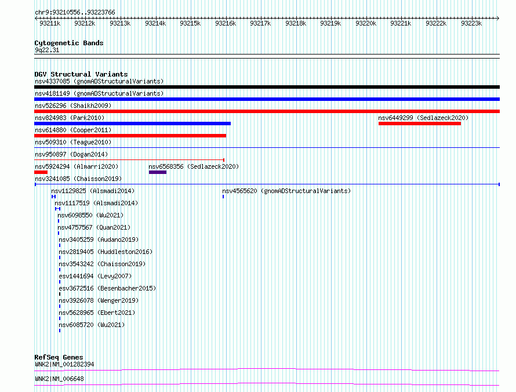516x392 pixels.
Task: Open the nsv3405259 (Audano2019) label
Action: 99,239
